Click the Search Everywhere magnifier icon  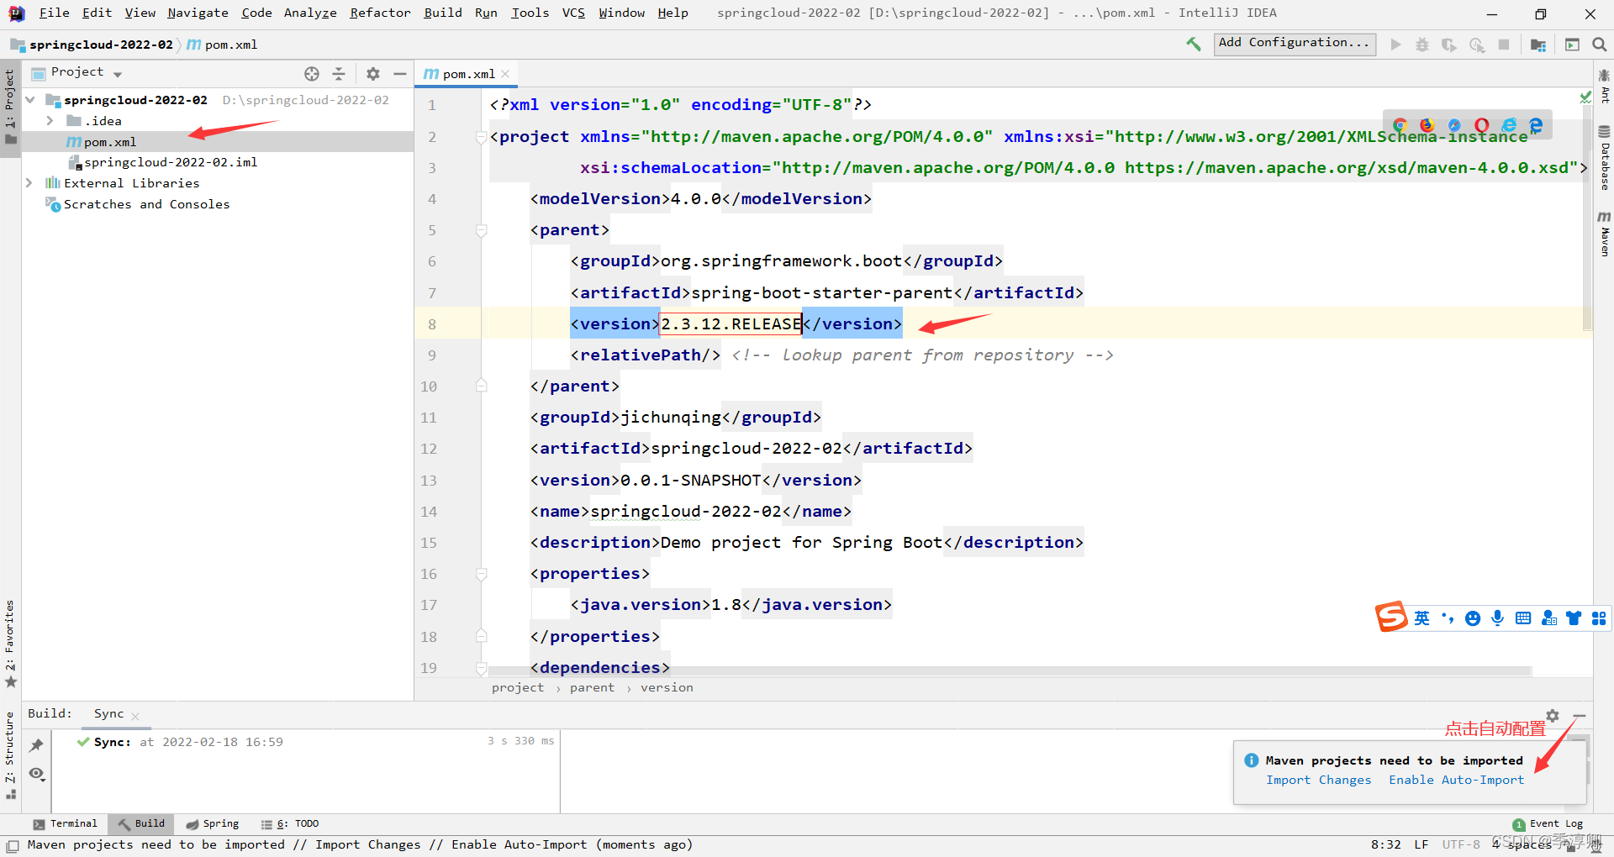tap(1599, 45)
